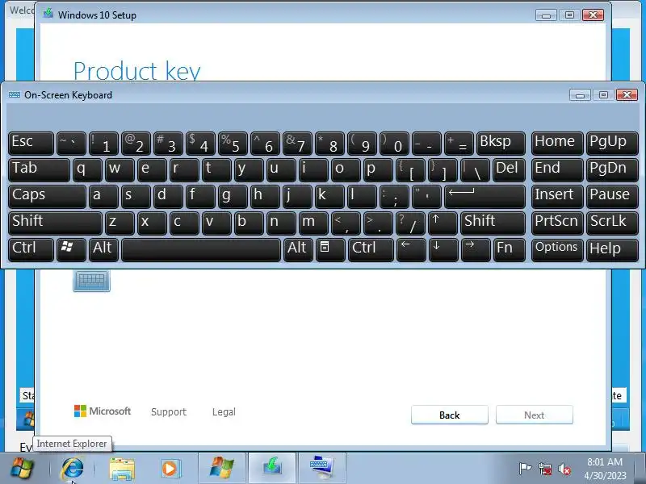This screenshot has height=484, width=646.
Task: Tap the backslash key
Action: (476, 169)
